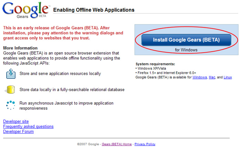
Task: Open Frequently asked questions link
Action: (x=28, y=126)
